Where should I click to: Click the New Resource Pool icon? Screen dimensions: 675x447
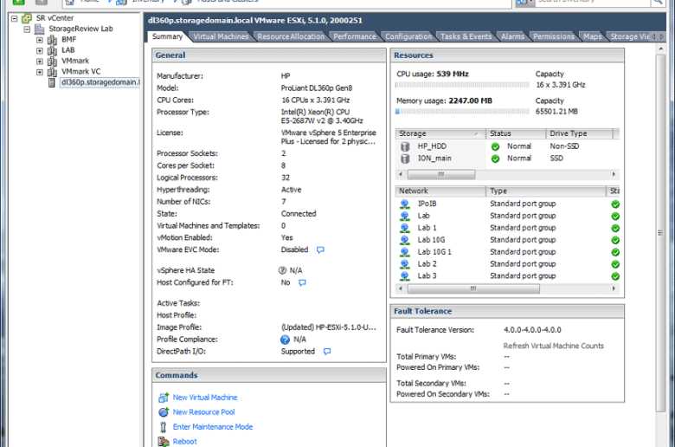[164, 412]
